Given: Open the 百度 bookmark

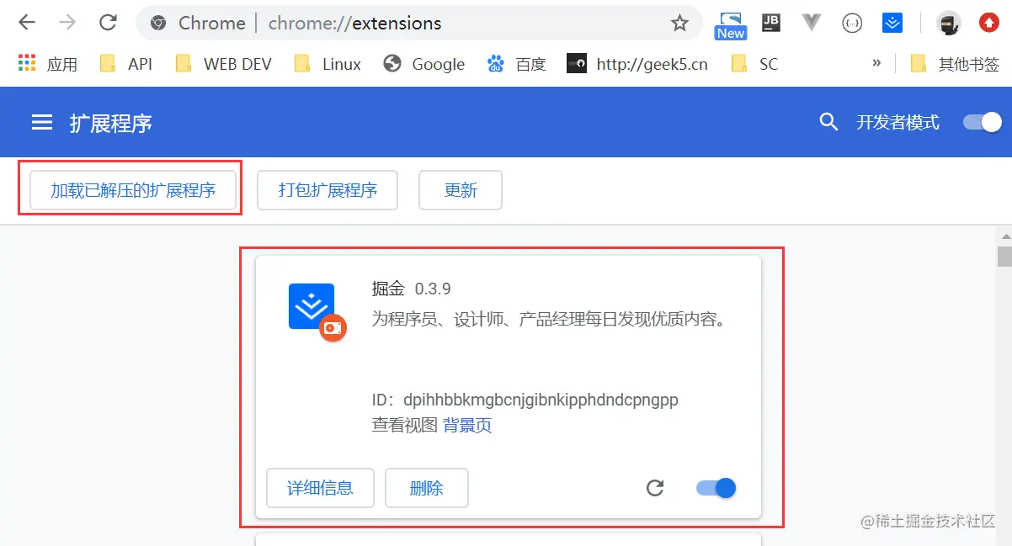Looking at the screenshot, I should pyautogui.click(x=516, y=64).
